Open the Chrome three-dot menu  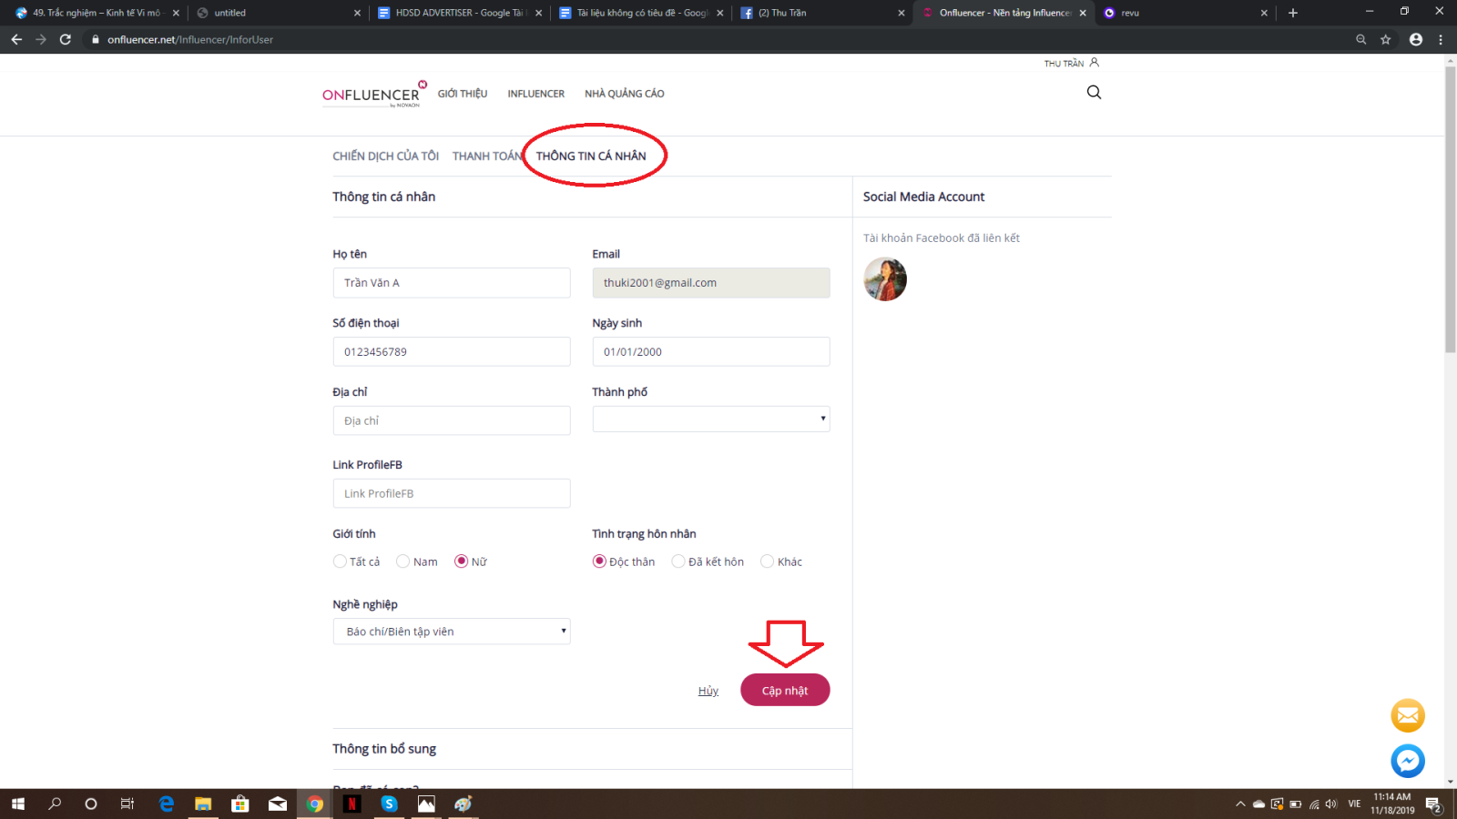(1441, 39)
